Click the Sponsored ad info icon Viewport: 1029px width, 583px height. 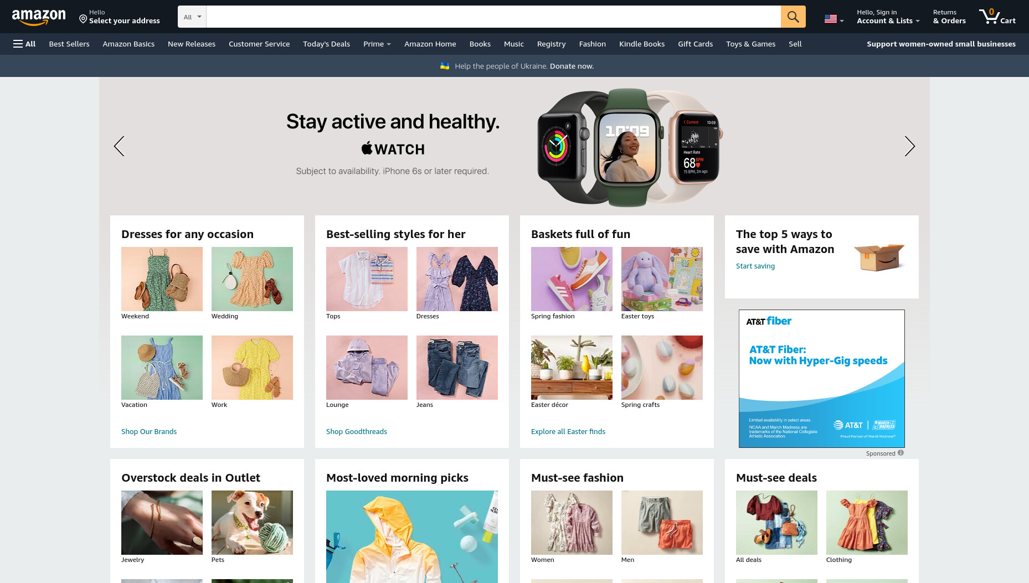(901, 453)
